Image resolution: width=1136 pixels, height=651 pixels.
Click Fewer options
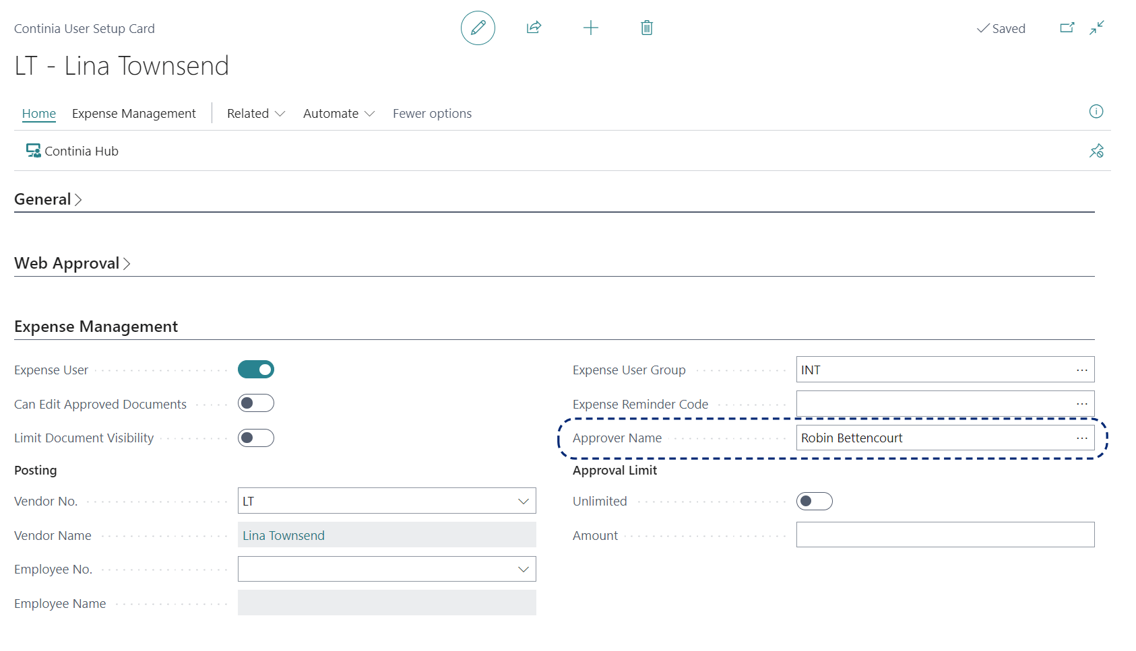coord(432,114)
